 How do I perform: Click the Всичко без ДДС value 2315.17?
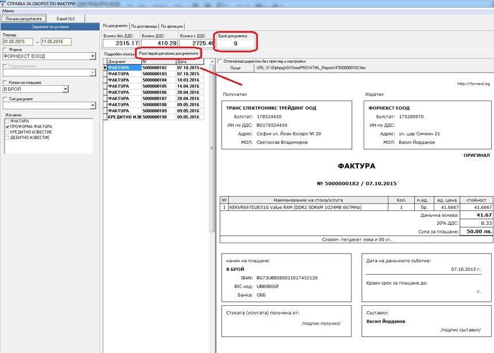tap(121, 43)
